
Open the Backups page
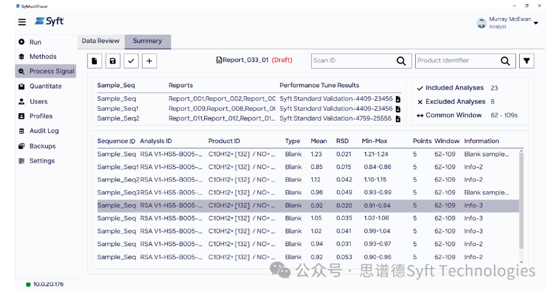point(42,146)
